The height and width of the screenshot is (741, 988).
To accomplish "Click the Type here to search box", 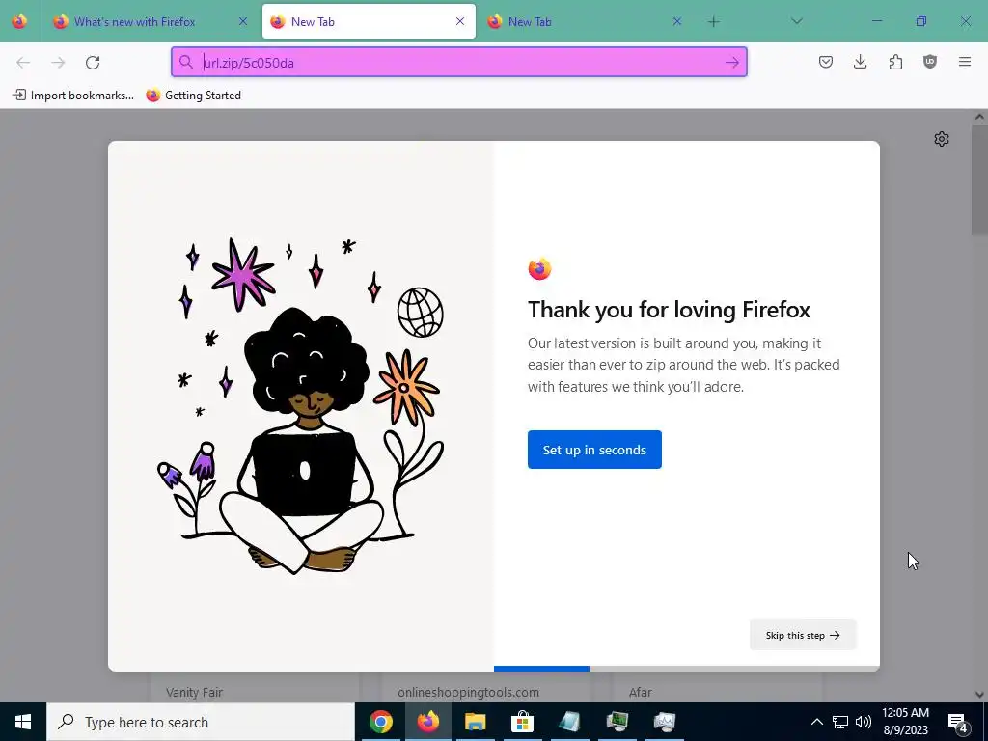I will 201,722.
